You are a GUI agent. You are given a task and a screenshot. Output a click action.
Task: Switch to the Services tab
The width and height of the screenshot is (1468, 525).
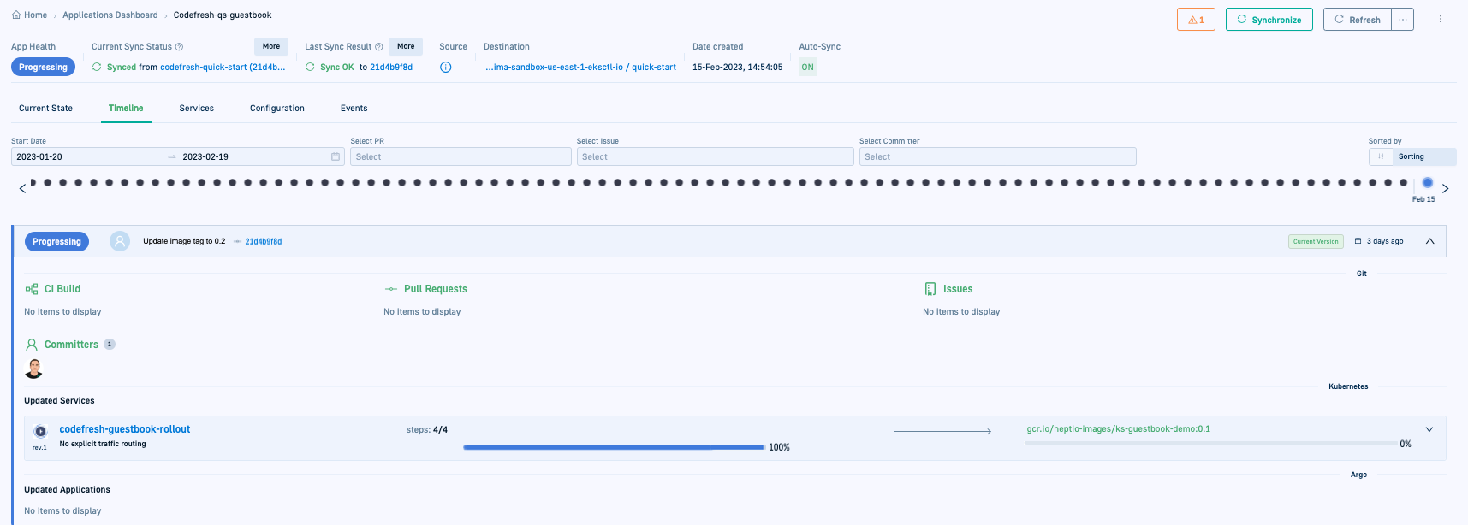(x=196, y=109)
